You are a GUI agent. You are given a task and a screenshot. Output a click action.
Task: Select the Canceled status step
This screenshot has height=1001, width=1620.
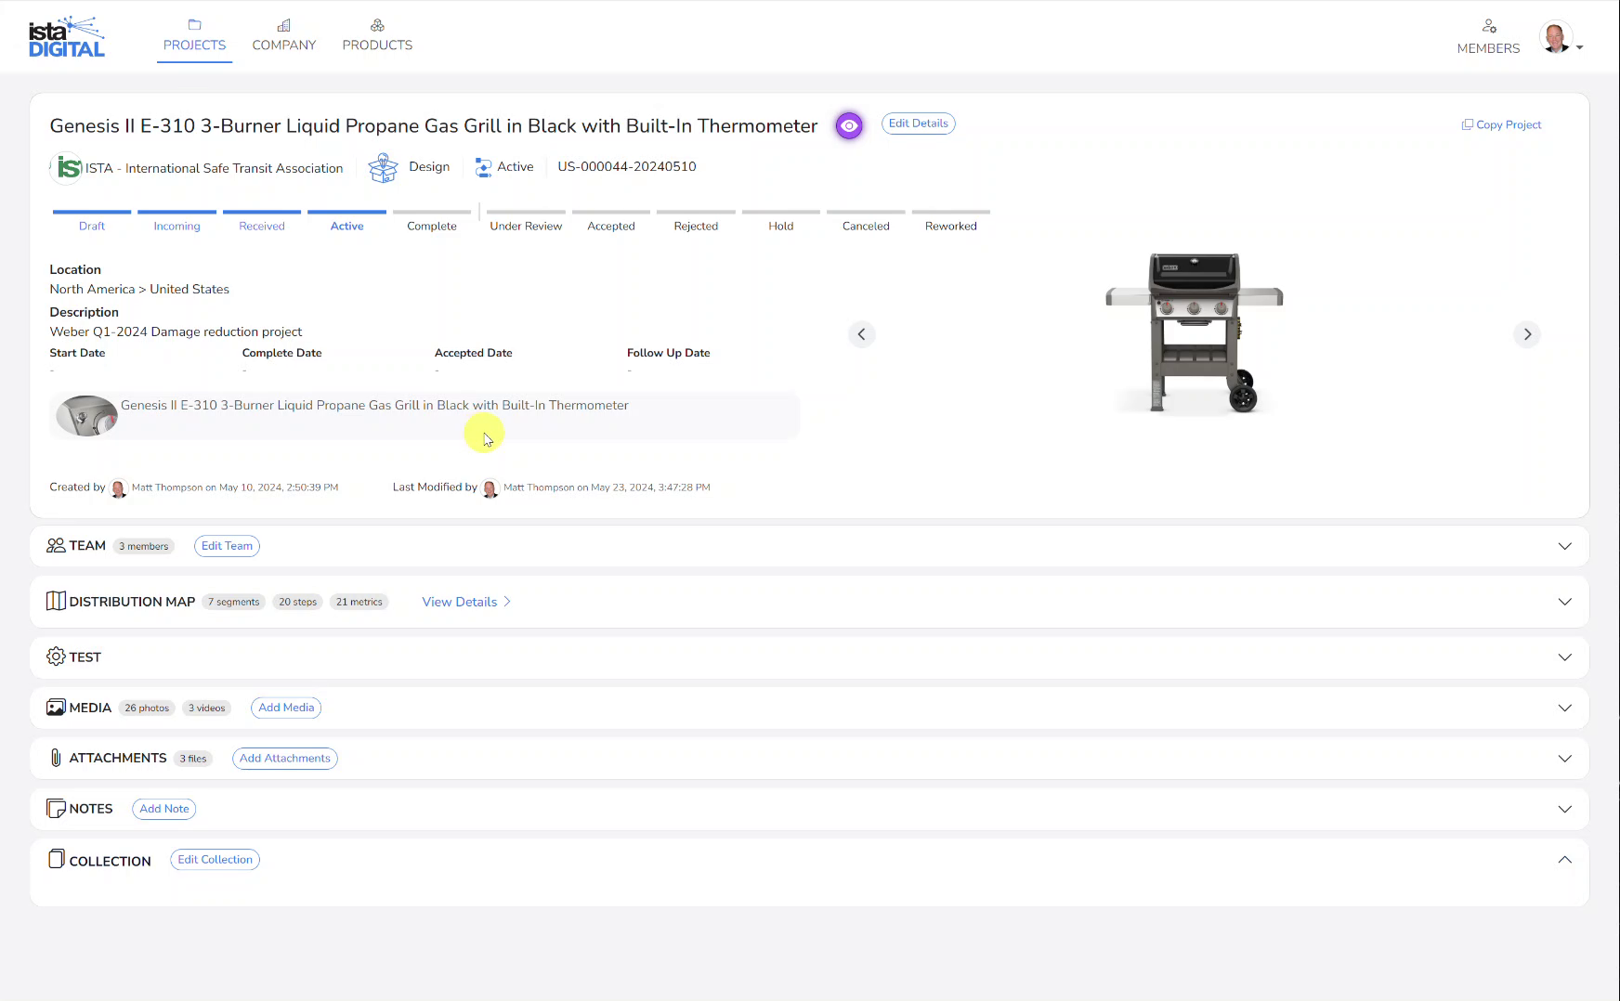tap(866, 221)
